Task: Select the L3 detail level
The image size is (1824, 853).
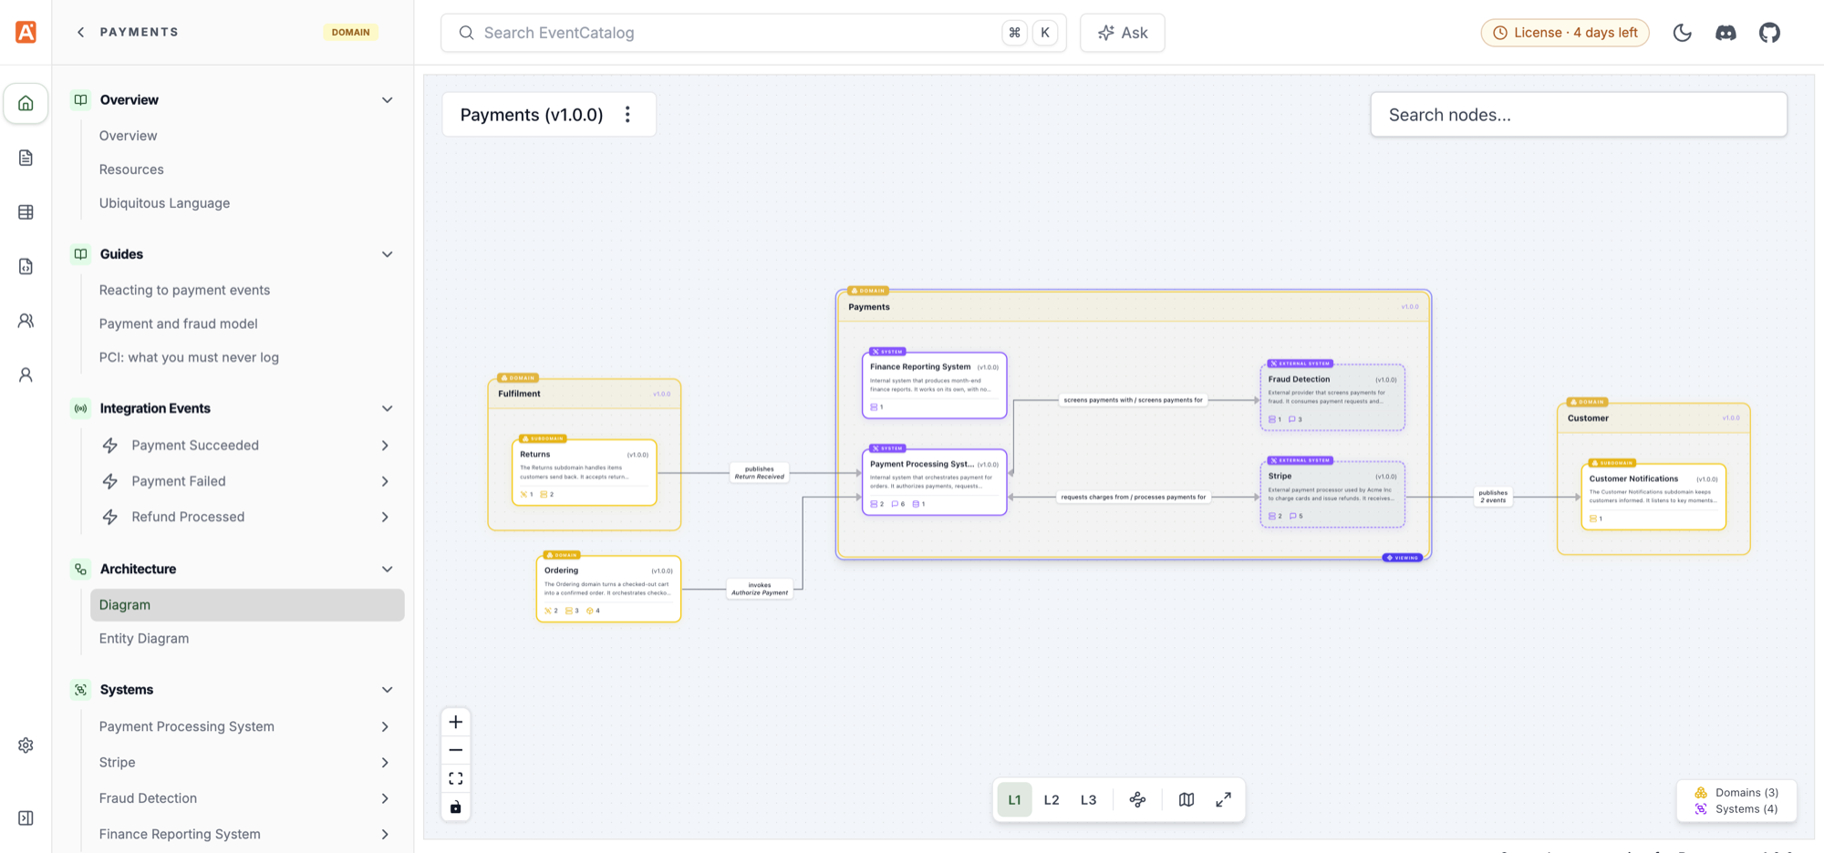Action: (1089, 800)
